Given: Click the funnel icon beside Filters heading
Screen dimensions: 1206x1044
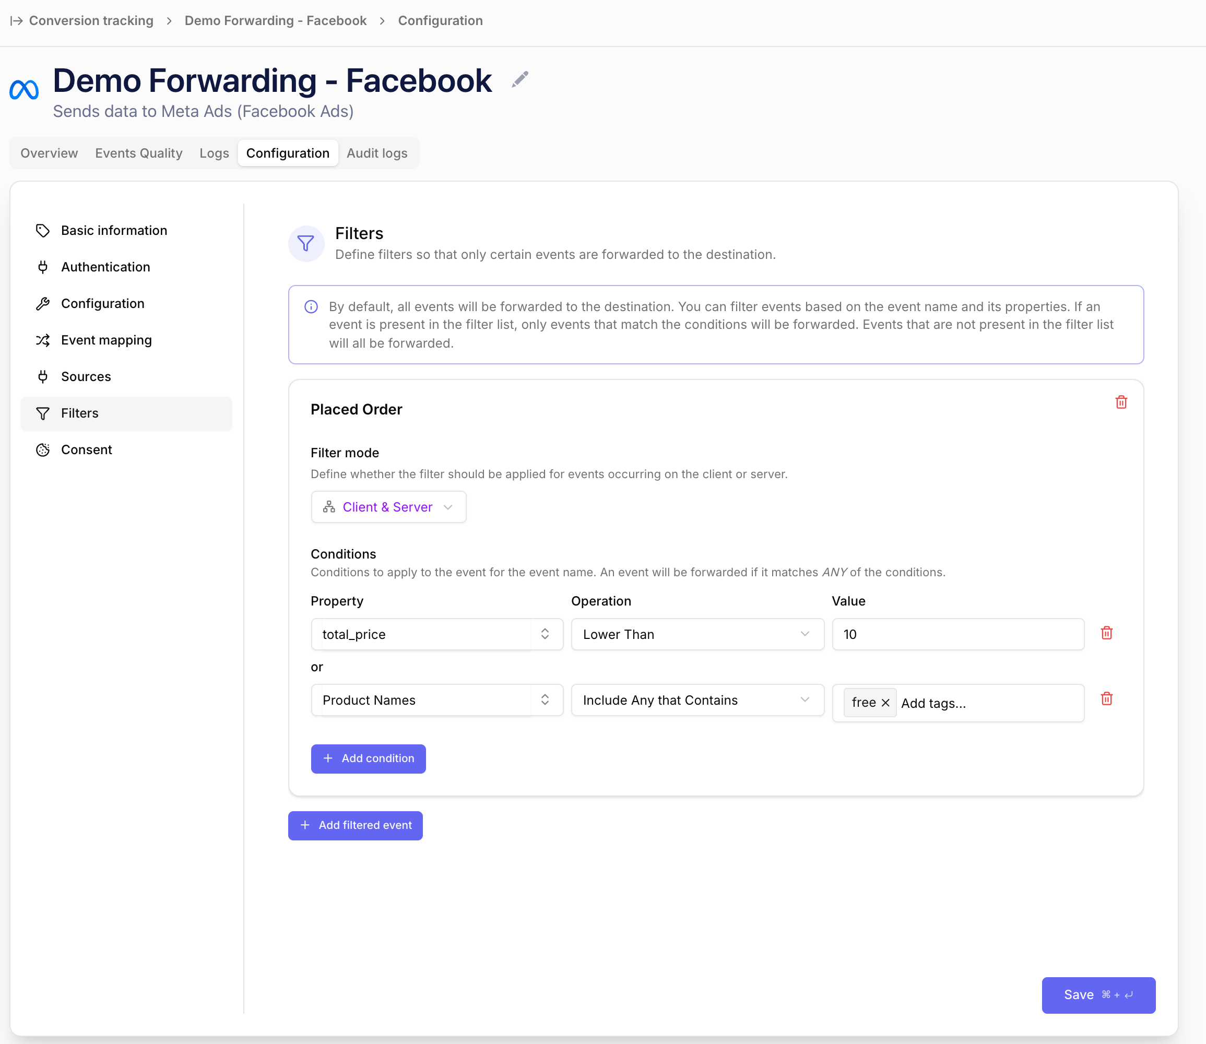Looking at the screenshot, I should [x=306, y=243].
